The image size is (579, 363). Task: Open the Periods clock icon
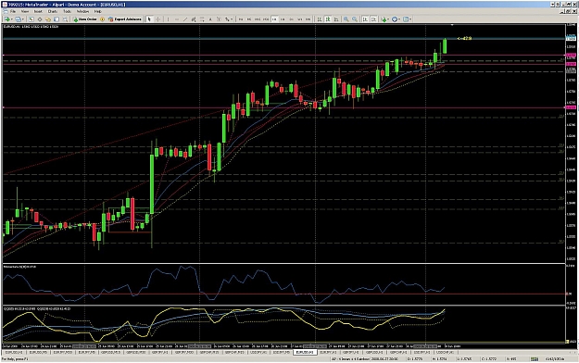(x=395, y=19)
